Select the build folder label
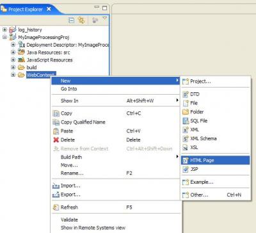 [31, 67]
